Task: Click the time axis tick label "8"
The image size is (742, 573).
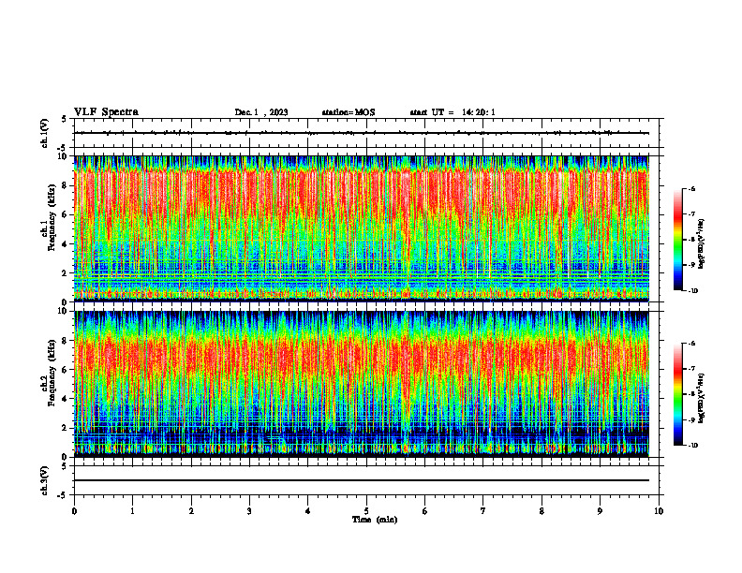Action: [x=542, y=511]
